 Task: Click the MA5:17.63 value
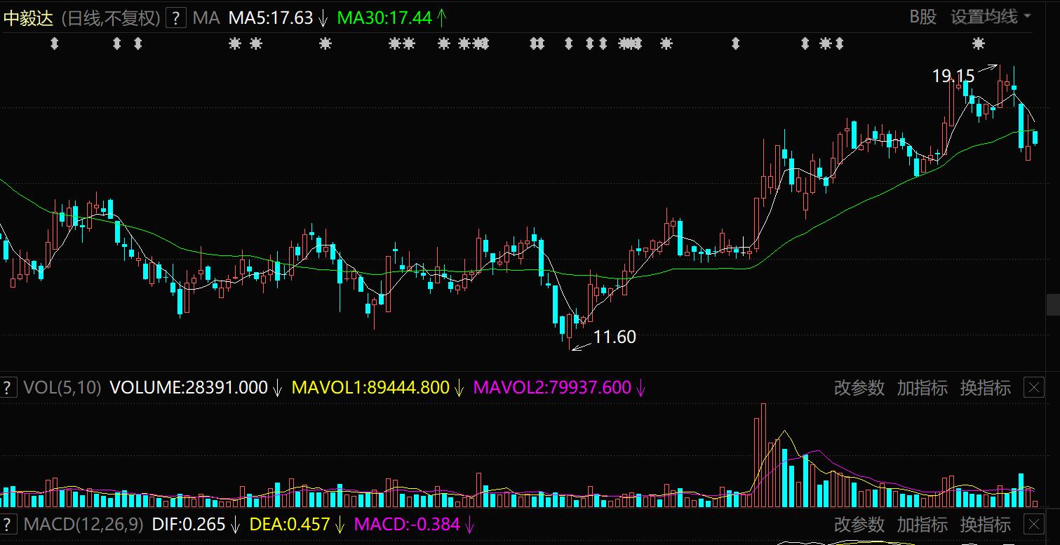pos(271,18)
